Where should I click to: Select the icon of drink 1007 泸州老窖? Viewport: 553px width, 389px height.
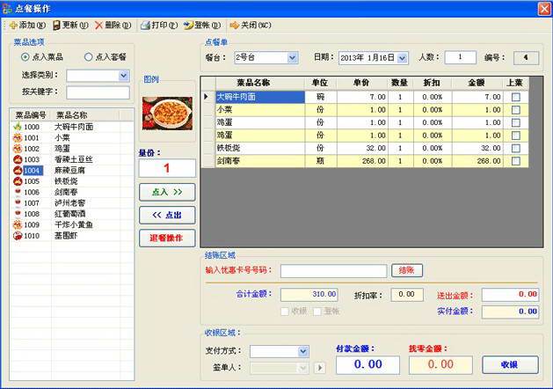tap(18, 202)
